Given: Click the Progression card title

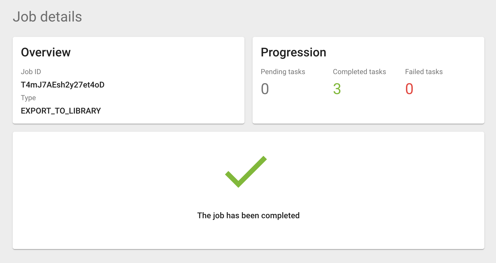Looking at the screenshot, I should (293, 52).
